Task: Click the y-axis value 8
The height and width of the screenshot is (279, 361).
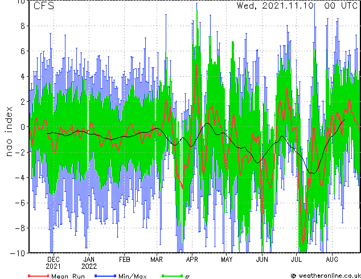Action: coord(23,26)
